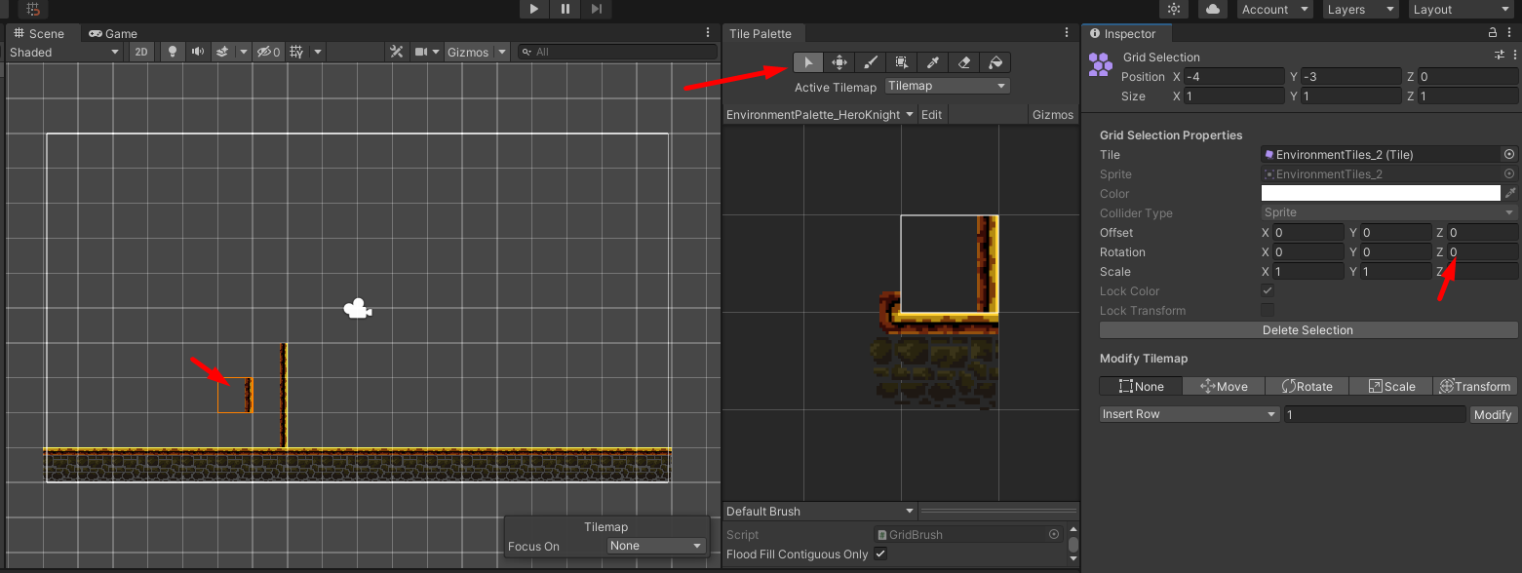The height and width of the screenshot is (573, 1522).
Task: Activate the Flood Fill bucket tool
Action: pos(995,61)
